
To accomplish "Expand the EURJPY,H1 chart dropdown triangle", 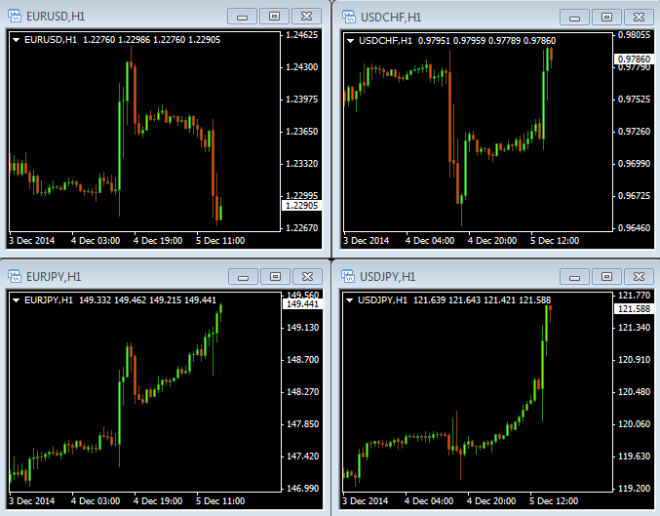I will coord(17,300).
